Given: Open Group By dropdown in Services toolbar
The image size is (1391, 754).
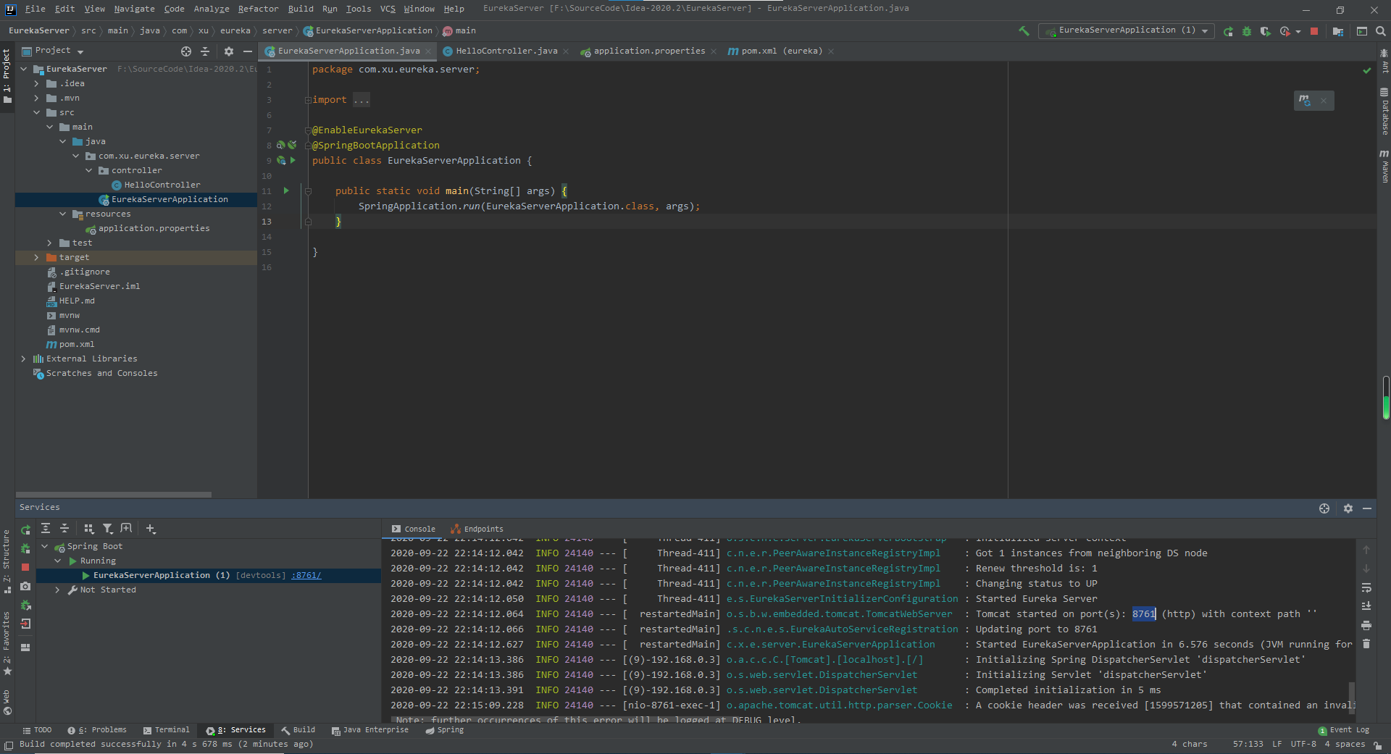Looking at the screenshot, I should coord(89,529).
